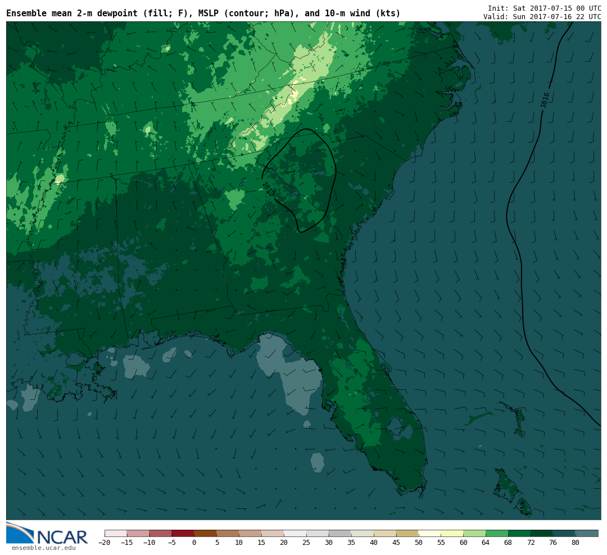Click the dark green 72 to 76 swatch
607x555 pixels.
pos(542,533)
